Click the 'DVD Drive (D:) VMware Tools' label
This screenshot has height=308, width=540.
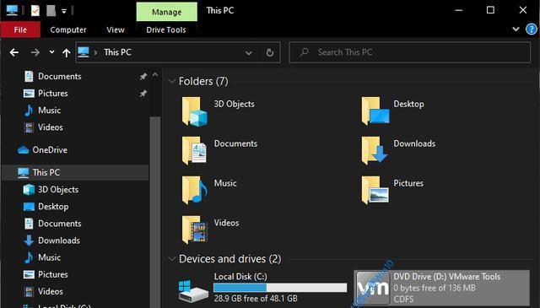446,276
